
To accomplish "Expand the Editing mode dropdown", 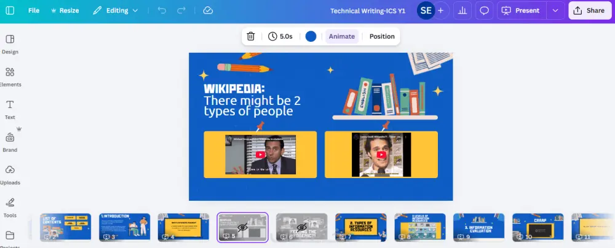I will pos(116,10).
